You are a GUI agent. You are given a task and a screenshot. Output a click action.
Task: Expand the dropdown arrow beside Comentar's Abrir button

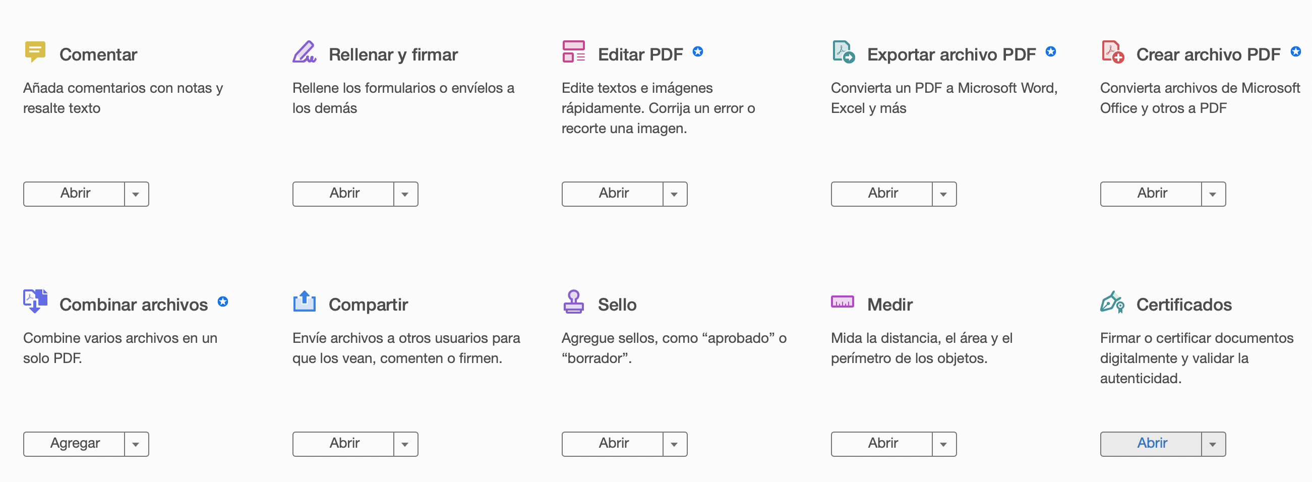(136, 194)
